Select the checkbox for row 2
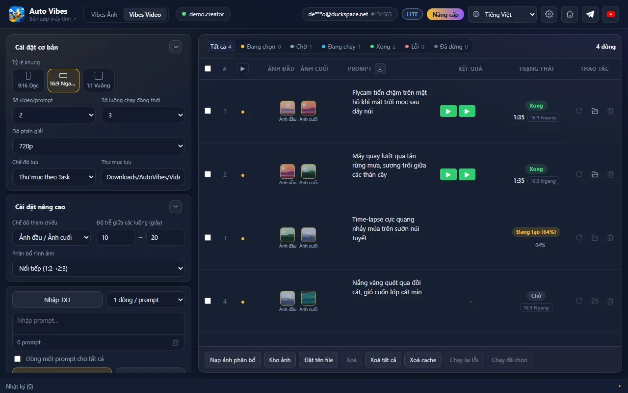Viewport: 628px width, 393px height. point(208,174)
